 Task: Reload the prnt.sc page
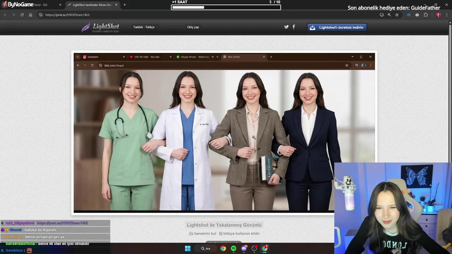22,15
